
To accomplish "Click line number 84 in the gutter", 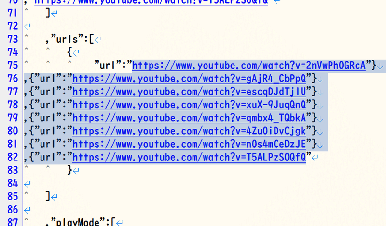I will point(13,183).
